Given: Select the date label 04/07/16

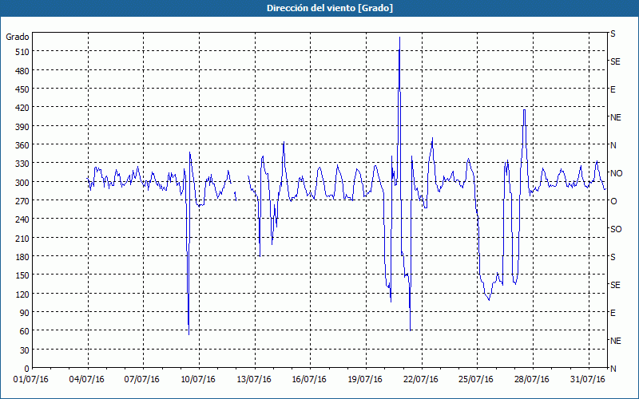Looking at the screenshot, I should tap(87, 380).
